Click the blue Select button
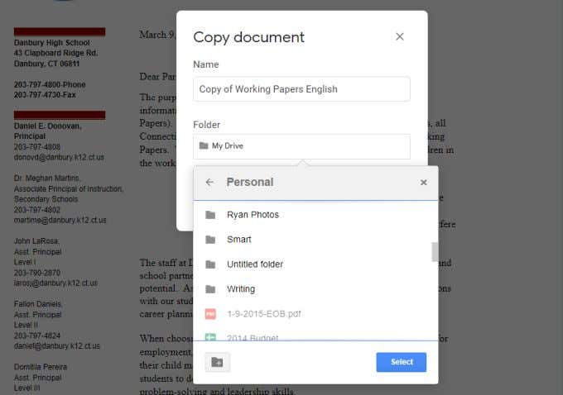The height and width of the screenshot is (395, 563). click(402, 362)
